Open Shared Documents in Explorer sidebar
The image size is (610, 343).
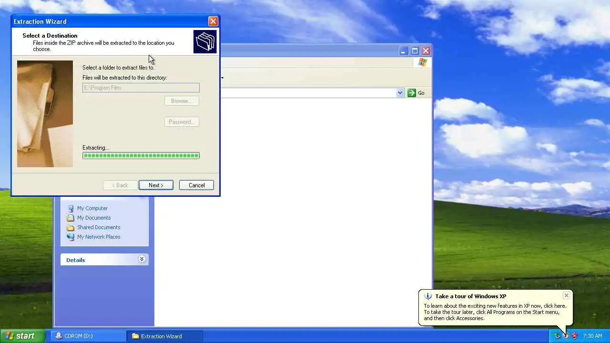coord(99,227)
